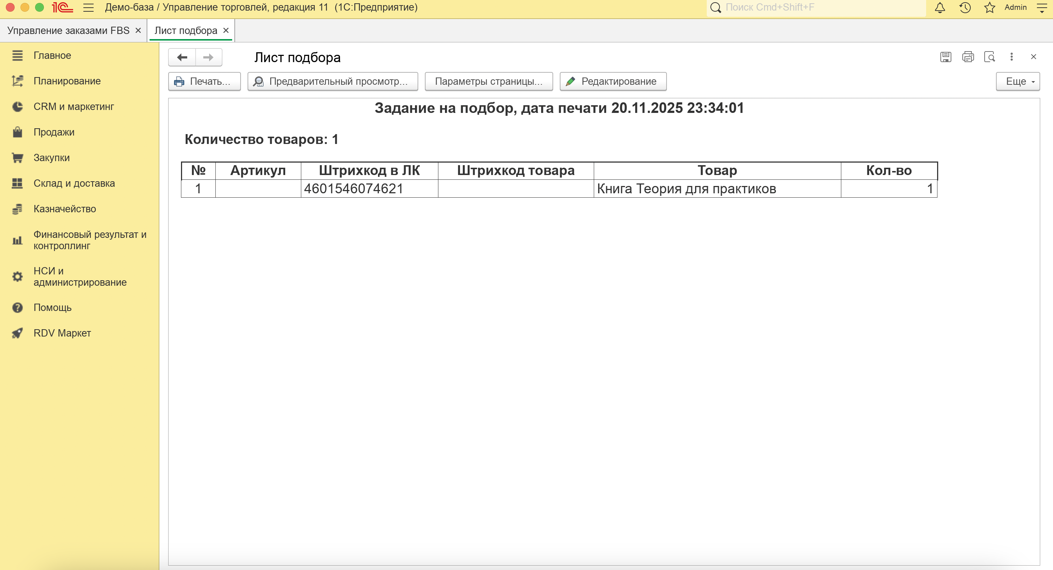Screen dimensions: 1053x570
Task: Open the notifications bell
Action: coord(940,8)
